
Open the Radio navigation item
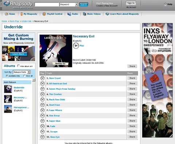(75, 14)
